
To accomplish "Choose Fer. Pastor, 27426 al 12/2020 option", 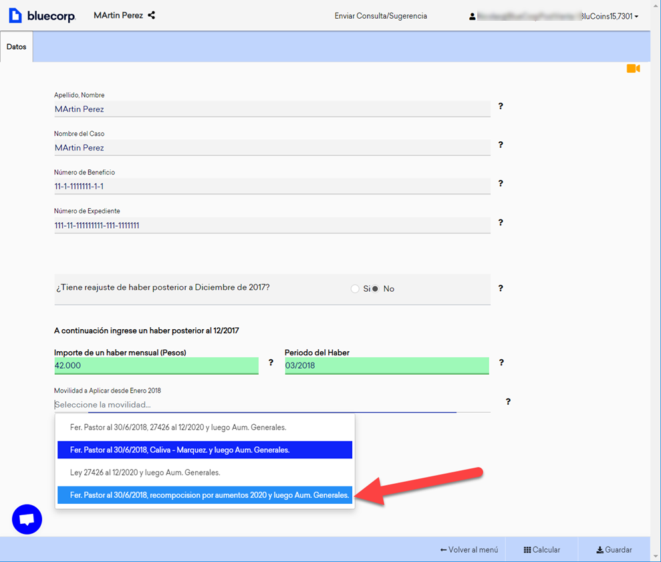I will pos(205,428).
